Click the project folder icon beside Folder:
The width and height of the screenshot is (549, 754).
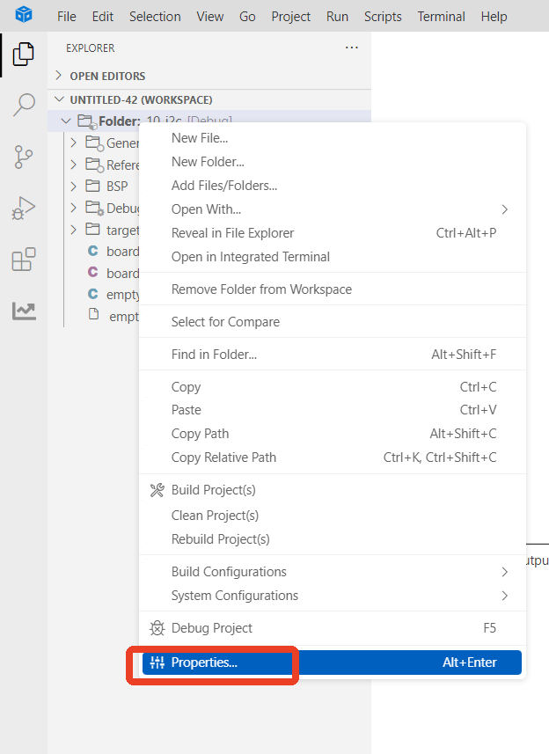[87, 121]
